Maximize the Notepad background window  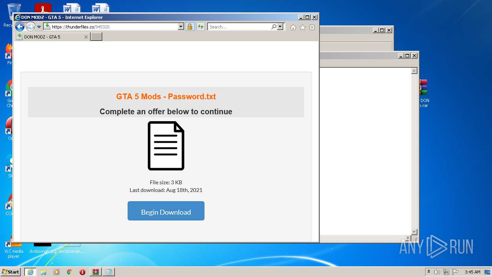point(407,56)
